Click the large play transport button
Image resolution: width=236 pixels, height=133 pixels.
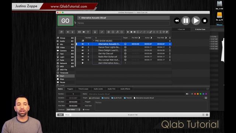coord(196,21)
